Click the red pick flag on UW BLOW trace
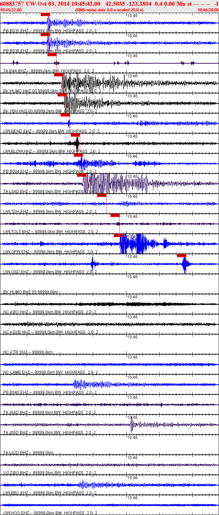The image size is (219, 515). coord(75,135)
